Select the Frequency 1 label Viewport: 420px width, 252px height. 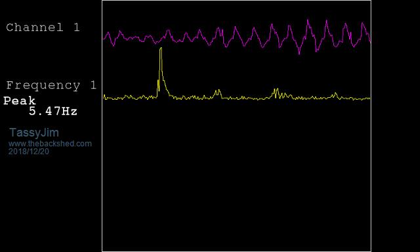51,85
